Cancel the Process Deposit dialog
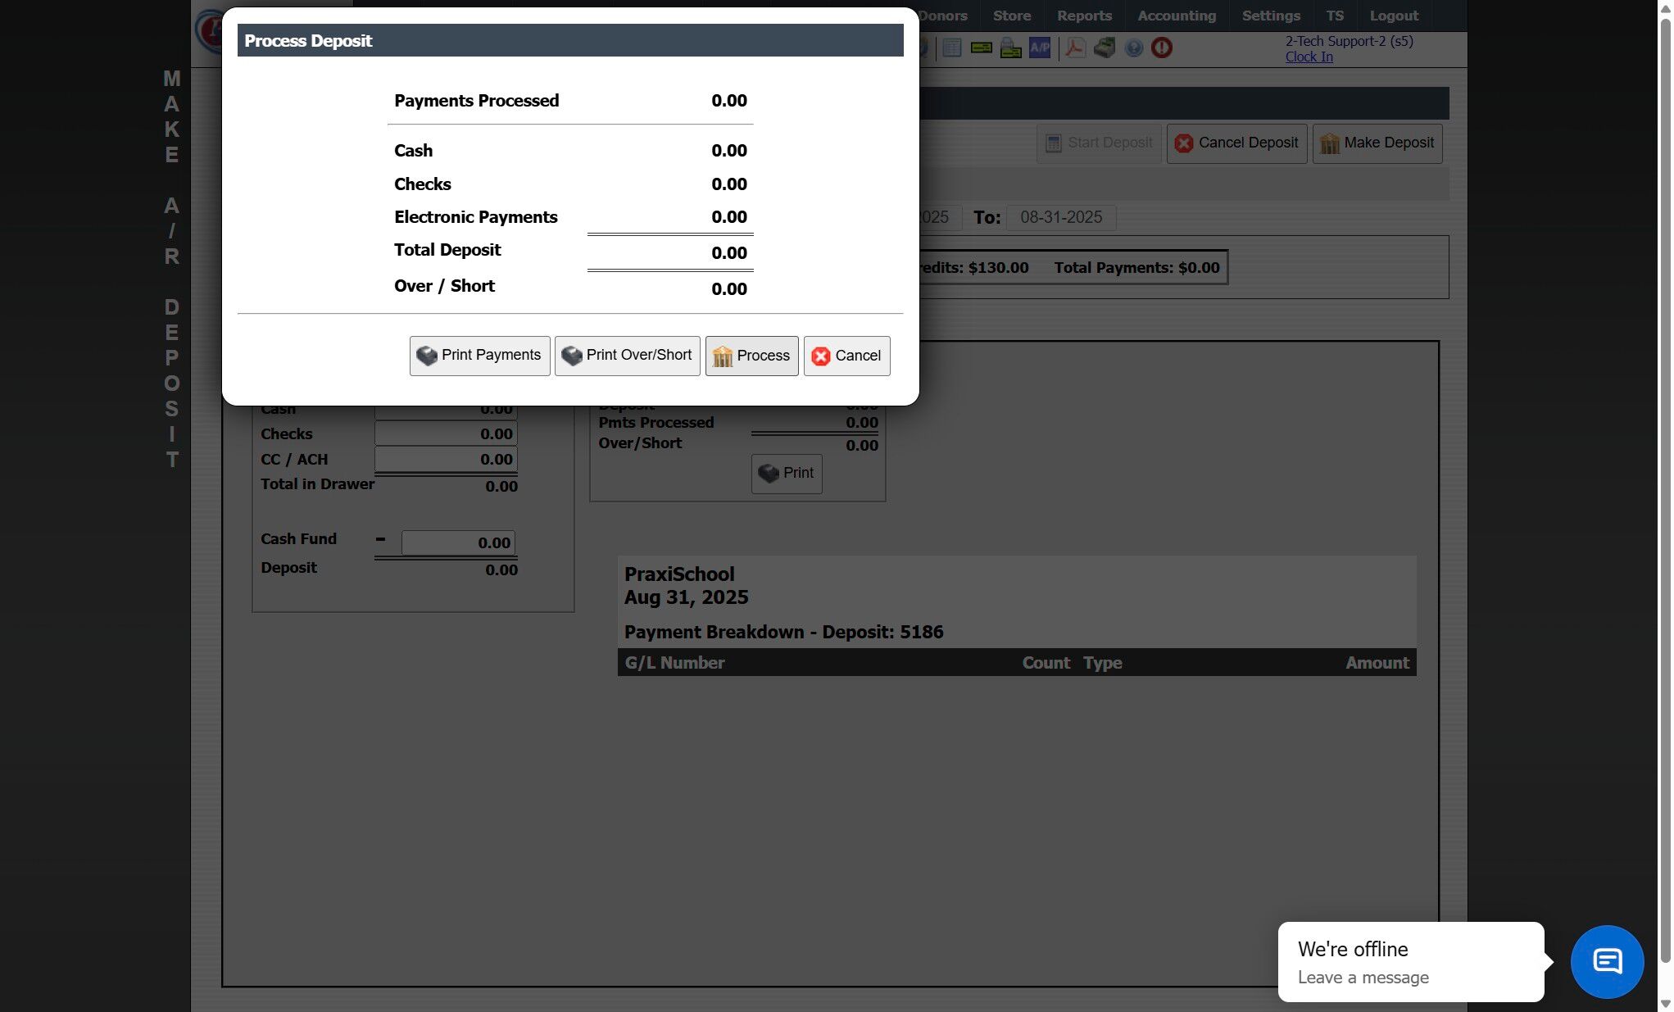Image resolution: width=1674 pixels, height=1012 pixels. tap(846, 356)
